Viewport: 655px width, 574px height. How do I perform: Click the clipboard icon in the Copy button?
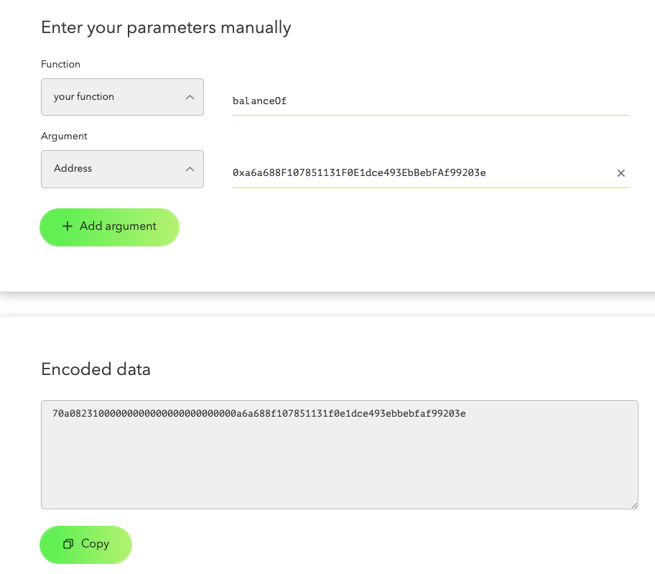(68, 544)
